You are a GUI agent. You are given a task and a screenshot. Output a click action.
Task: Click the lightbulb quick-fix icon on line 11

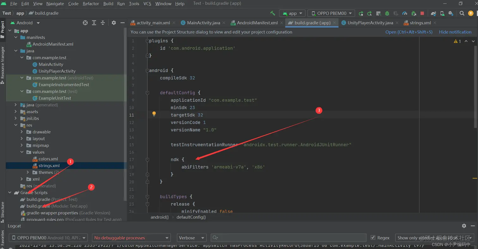point(154,114)
